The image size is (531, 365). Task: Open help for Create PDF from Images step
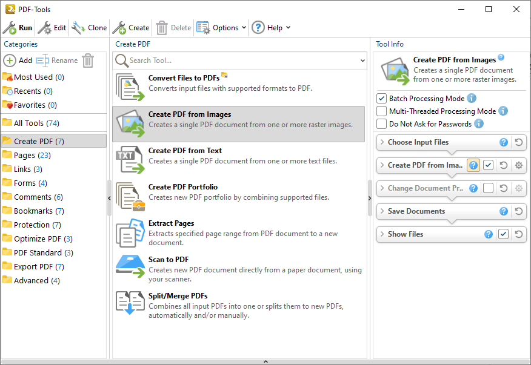coord(473,165)
